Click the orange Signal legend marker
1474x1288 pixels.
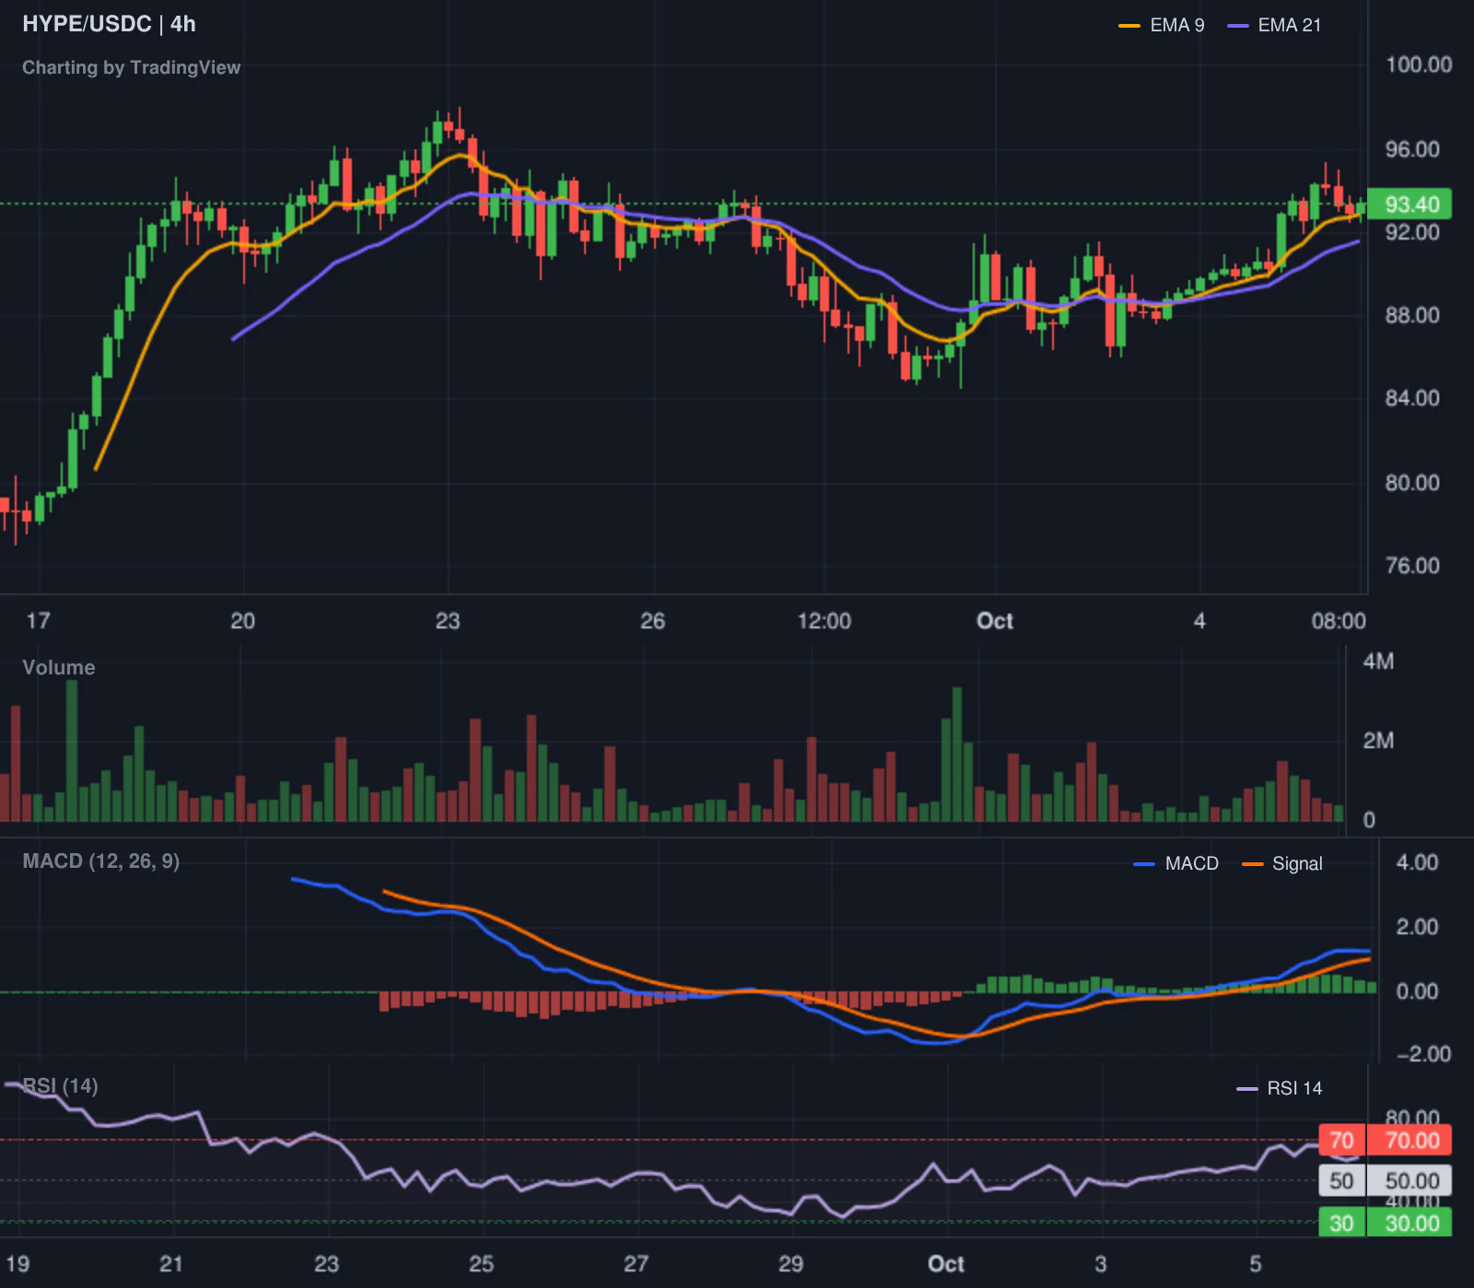click(x=1252, y=864)
